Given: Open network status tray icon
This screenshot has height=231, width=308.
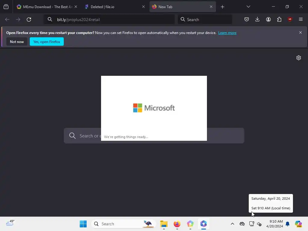Looking at the screenshot, I should click(x=251, y=224).
